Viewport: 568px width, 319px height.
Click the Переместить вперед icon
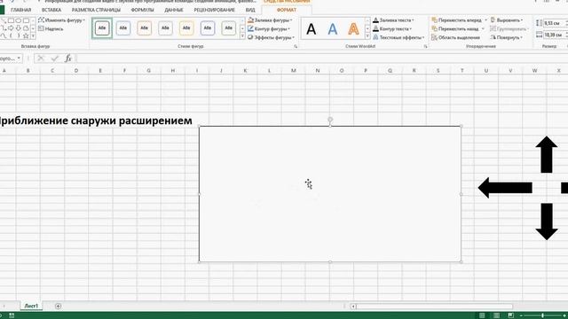coord(434,19)
